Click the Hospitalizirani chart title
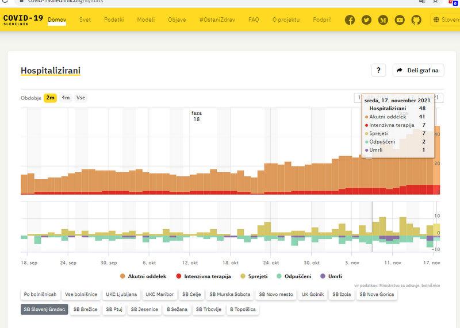 point(51,71)
